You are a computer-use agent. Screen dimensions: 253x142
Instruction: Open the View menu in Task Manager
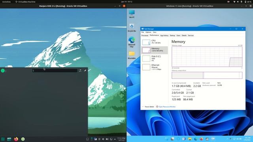coord(155,32)
